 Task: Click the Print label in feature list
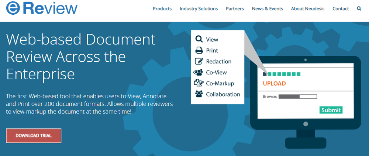click(x=212, y=50)
